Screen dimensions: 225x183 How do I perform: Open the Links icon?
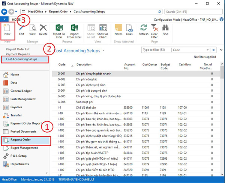[x=129, y=28]
